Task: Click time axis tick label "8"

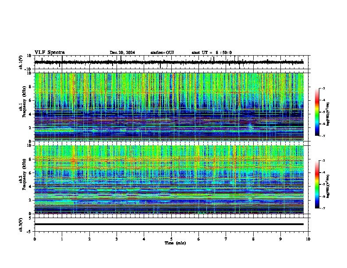Action: [x=253, y=239]
